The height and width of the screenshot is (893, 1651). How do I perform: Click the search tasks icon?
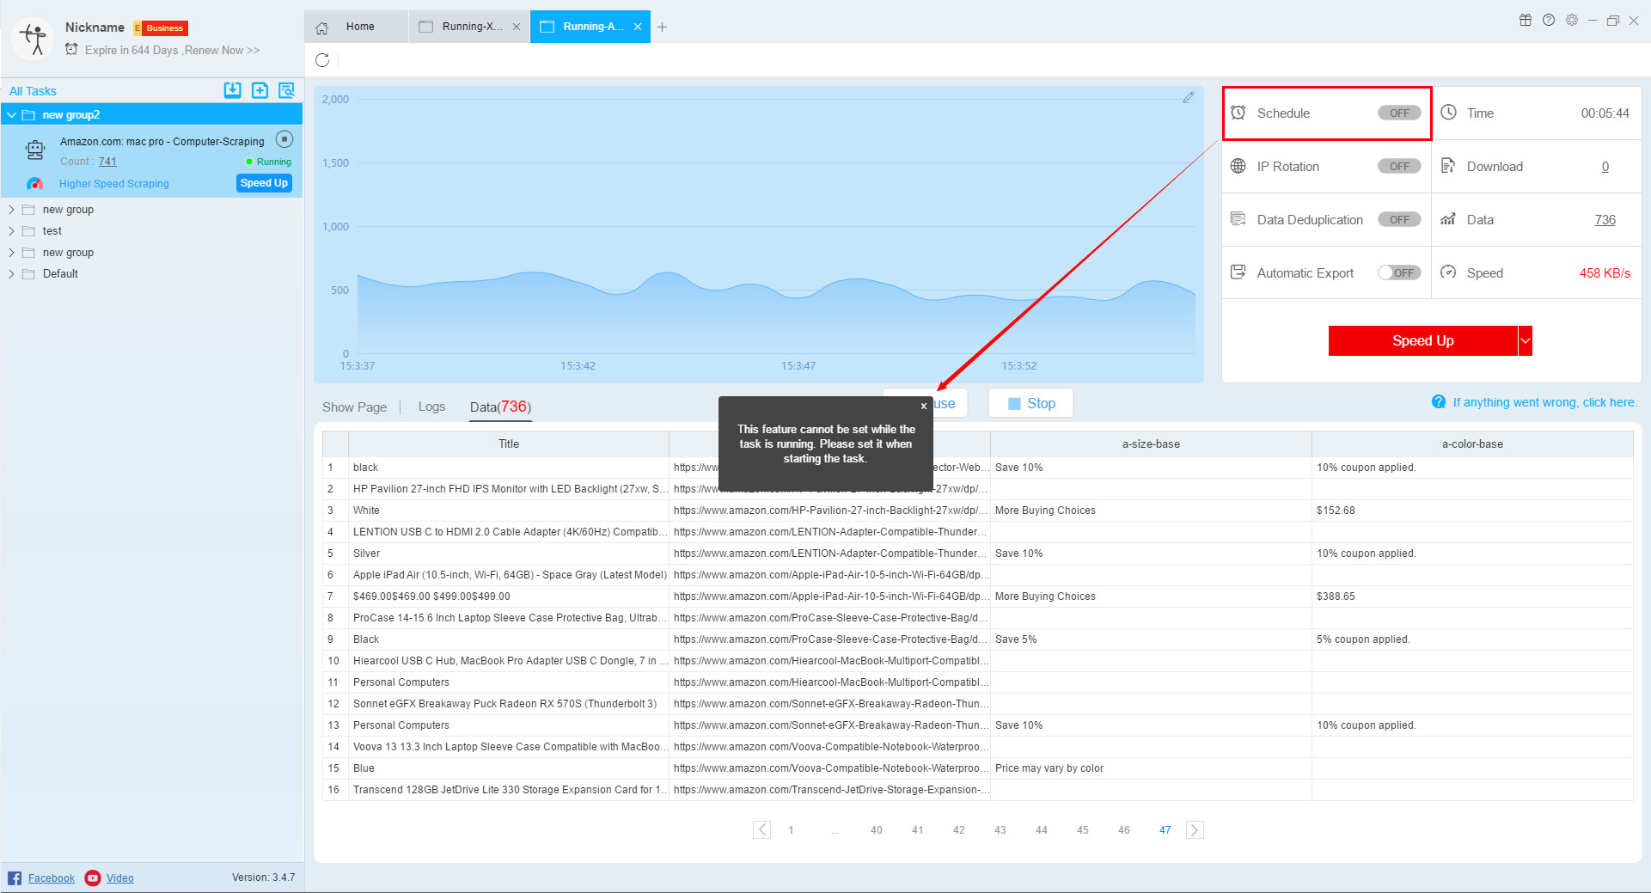tap(286, 90)
